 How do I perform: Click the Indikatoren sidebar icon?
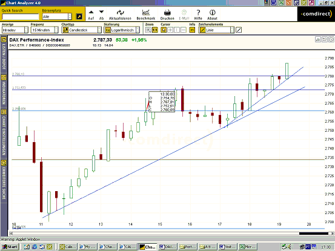tap(4, 77)
